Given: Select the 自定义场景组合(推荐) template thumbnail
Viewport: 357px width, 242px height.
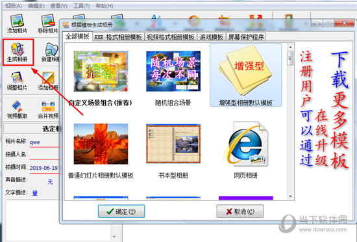Looking at the screenshot, I should pos(101,71).
